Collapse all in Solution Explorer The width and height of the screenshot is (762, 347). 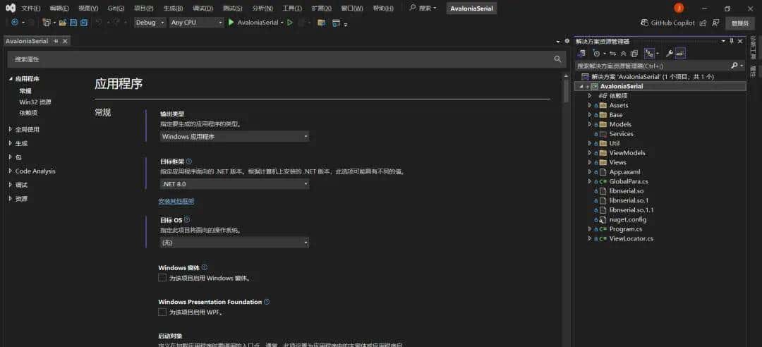(624, 53)
